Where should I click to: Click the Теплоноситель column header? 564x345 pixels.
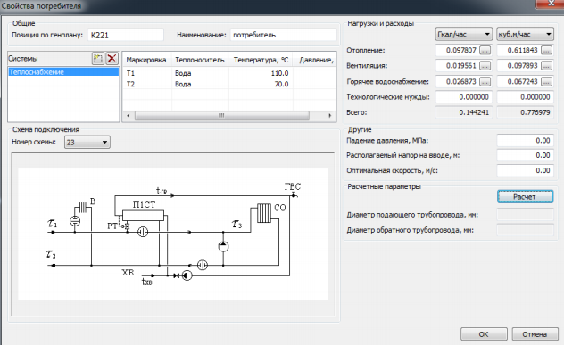[200, 60]
